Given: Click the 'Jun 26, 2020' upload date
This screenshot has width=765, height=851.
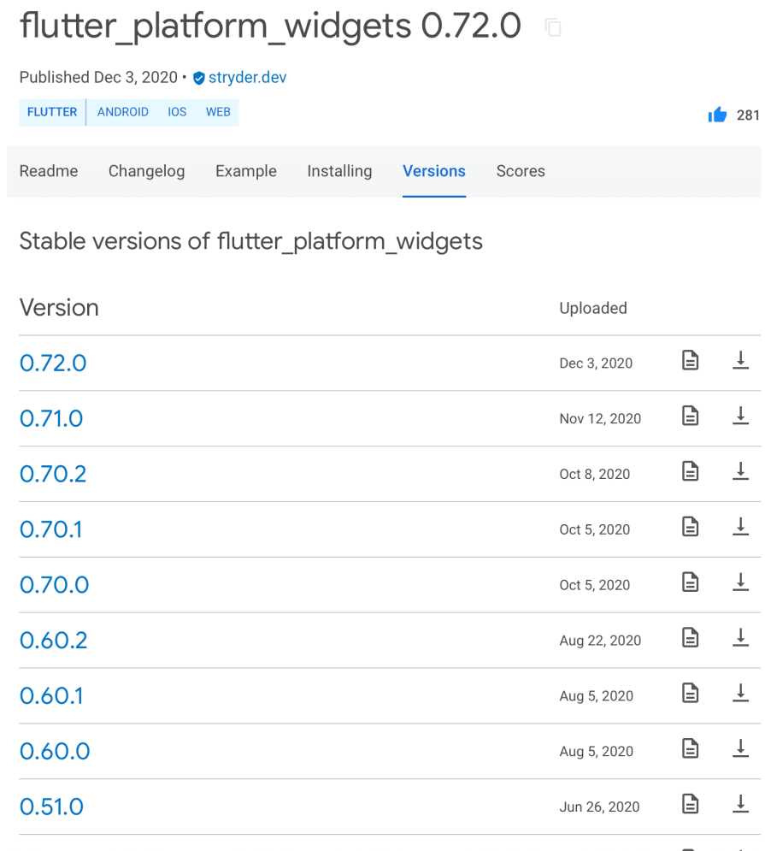Looking at the screenshot, I should [x=599, y=807].
